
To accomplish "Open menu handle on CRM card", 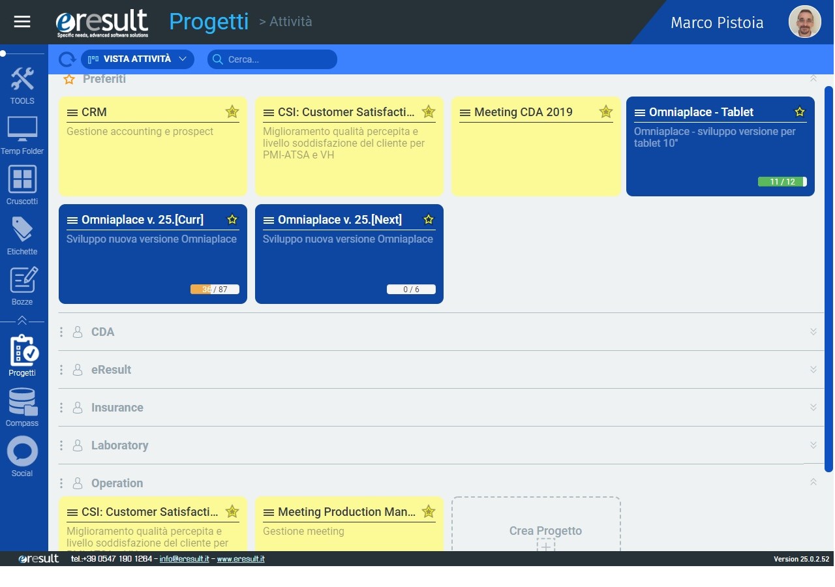I will pos(72,113).
